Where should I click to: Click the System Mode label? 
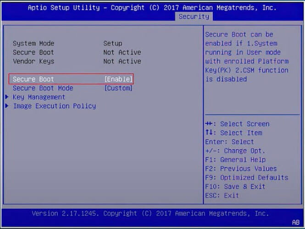coord(33,44)
